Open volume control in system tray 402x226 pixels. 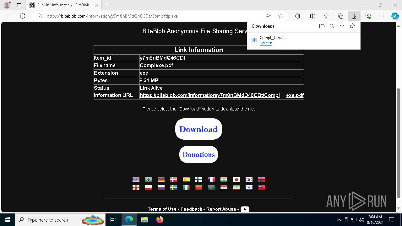click(x=361, y=220)
